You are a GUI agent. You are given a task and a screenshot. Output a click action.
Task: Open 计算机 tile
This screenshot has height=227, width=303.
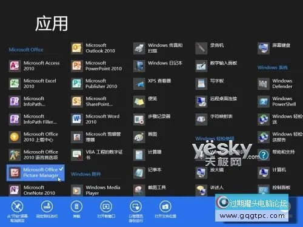272,172
